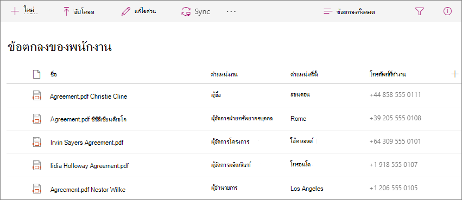Select the ลอนดอน location cell
The image size is (462, 200).
(300, 95)
